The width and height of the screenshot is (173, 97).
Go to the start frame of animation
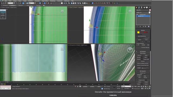(133, 86)
